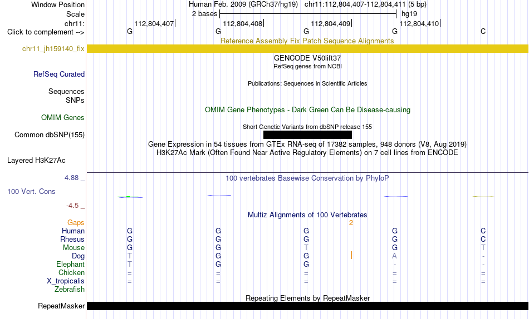
Task: Click the position label 112,804,409
Action: pyautogui.click(x=331, y=23)
